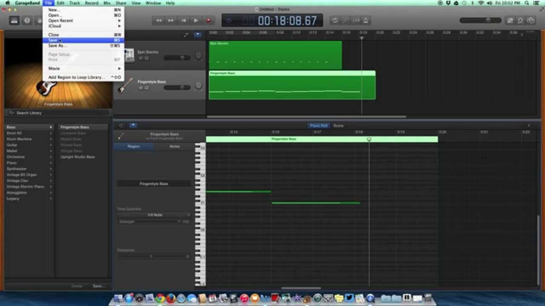Click the time display 00:18:08.67
This screenshot has height=306, width=545.
click(287, 20)
